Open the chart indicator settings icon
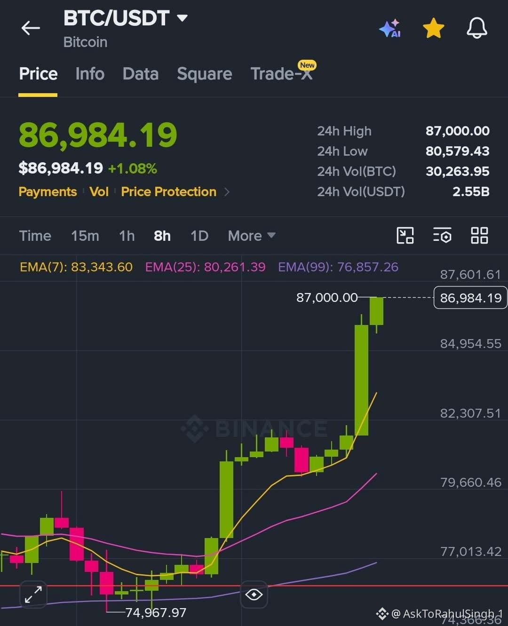The height and width of the screenshot is (626, 508). pyautogui.click(x=442, y=235)
